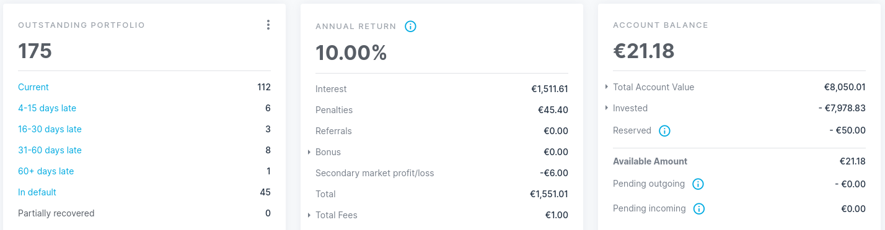
Task: Open 16-30 days late loans
Action: [50, 129]
